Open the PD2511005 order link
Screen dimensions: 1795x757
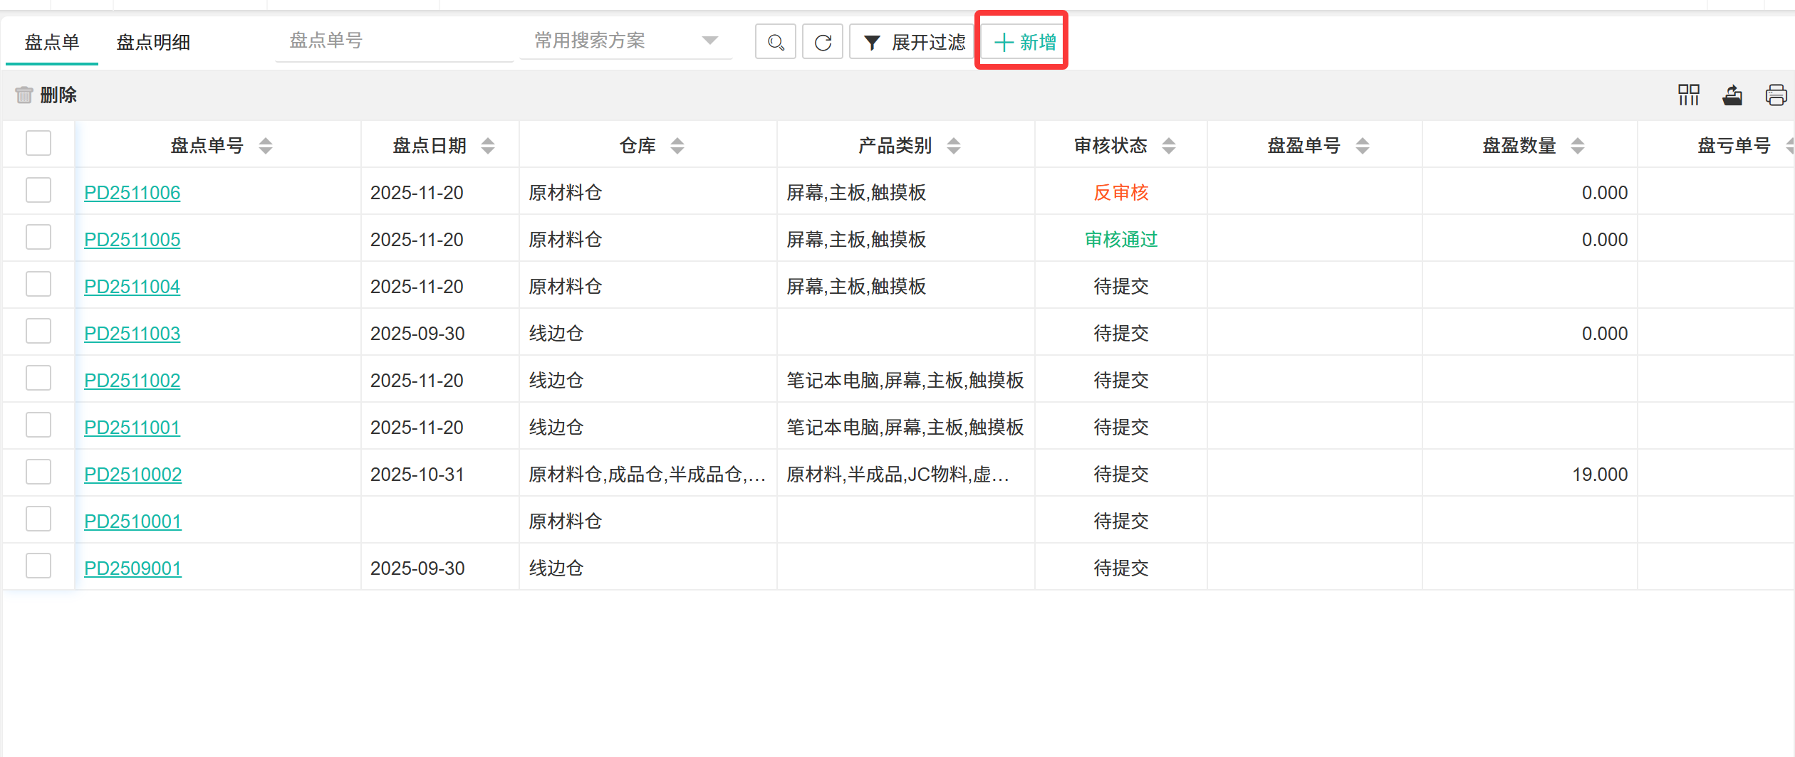click(x=132, y=240)
